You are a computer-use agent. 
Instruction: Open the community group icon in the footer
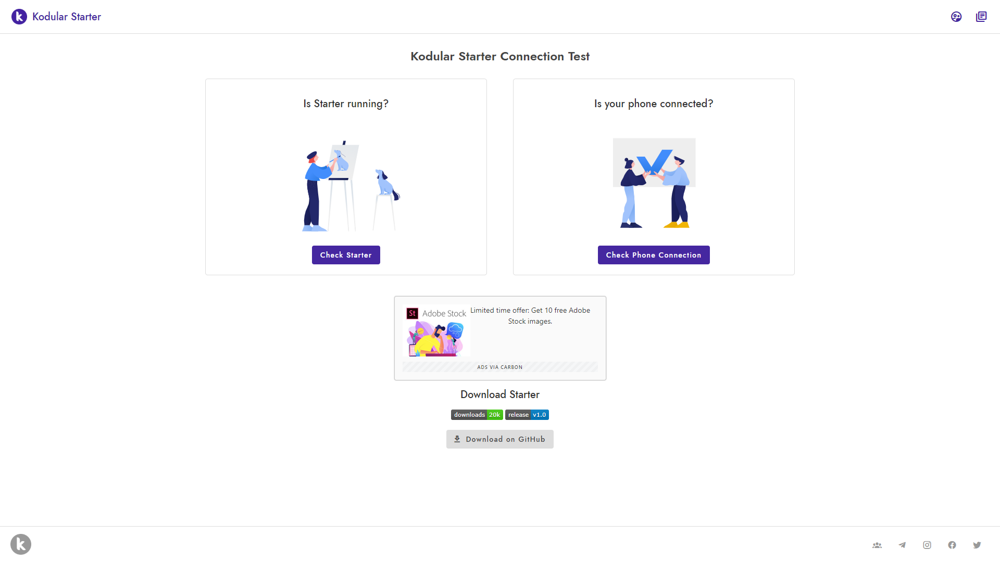tap(877, 544)
